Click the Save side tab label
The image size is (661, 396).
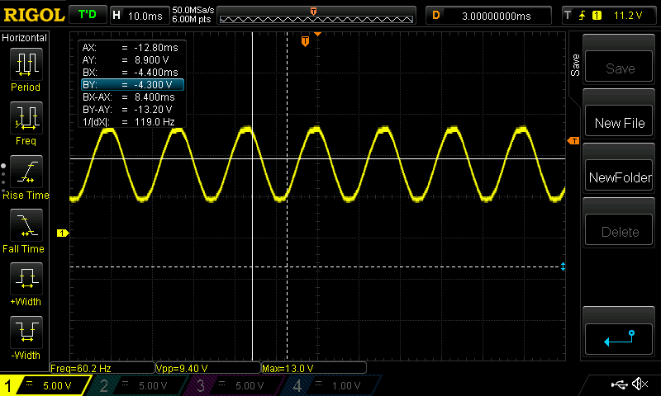575,65
